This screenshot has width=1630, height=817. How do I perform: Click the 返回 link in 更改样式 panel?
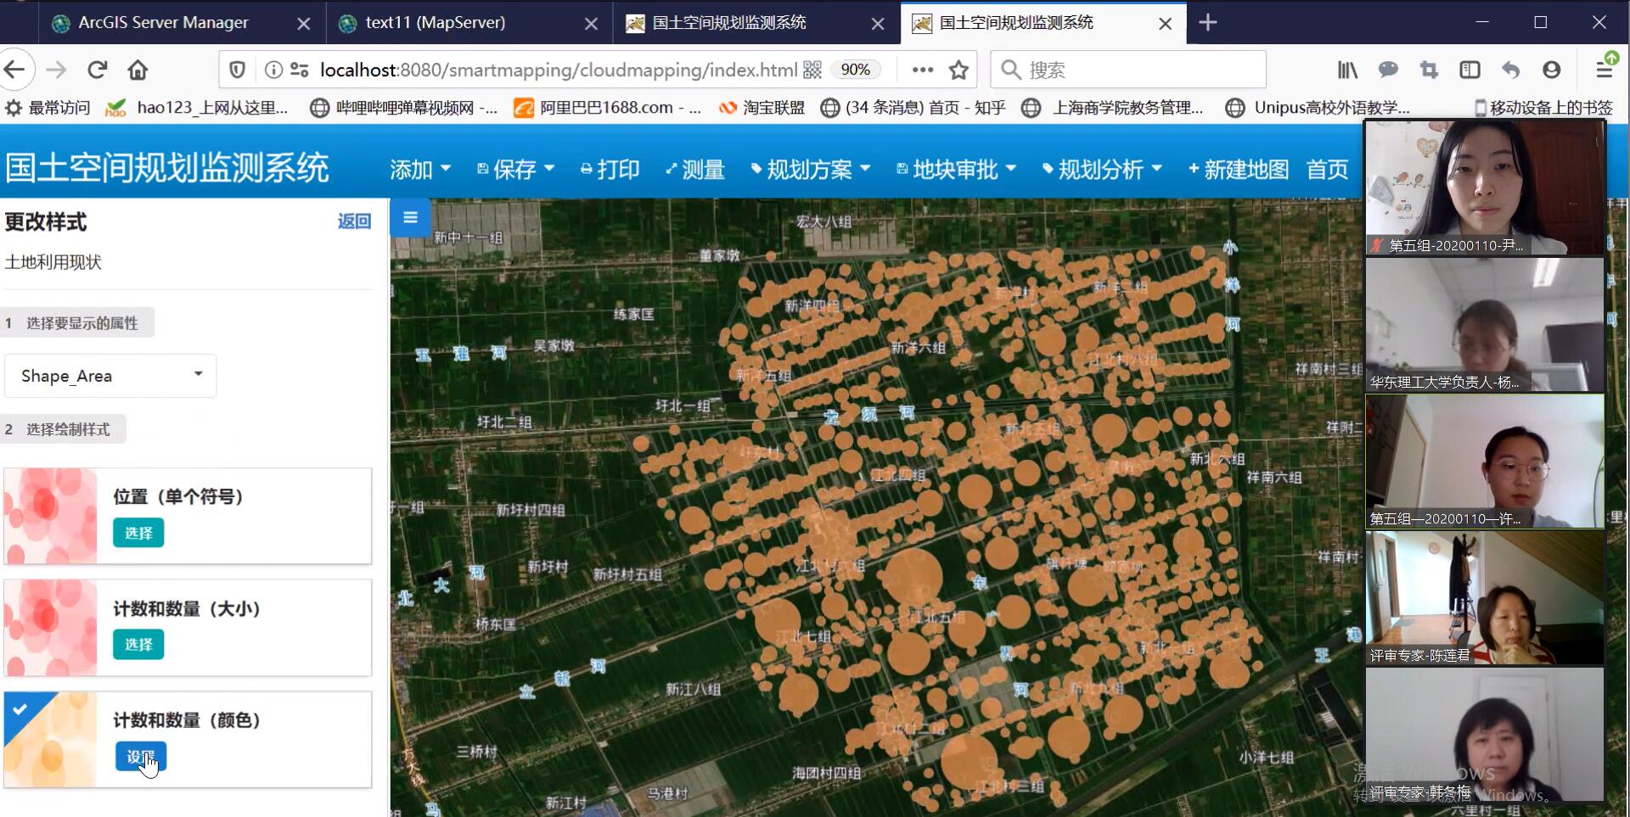[x=354, y=221]
